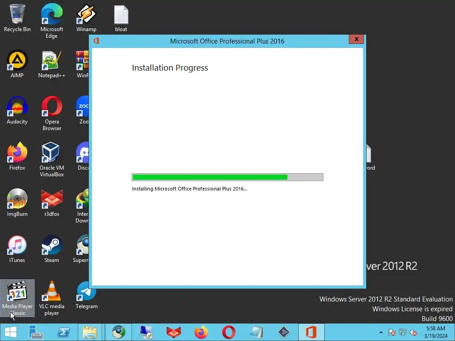This screenshot has width=455, height=341.
Task: Select the Opera Browser desktop shortcut
Action: click(x=52, y=113)
